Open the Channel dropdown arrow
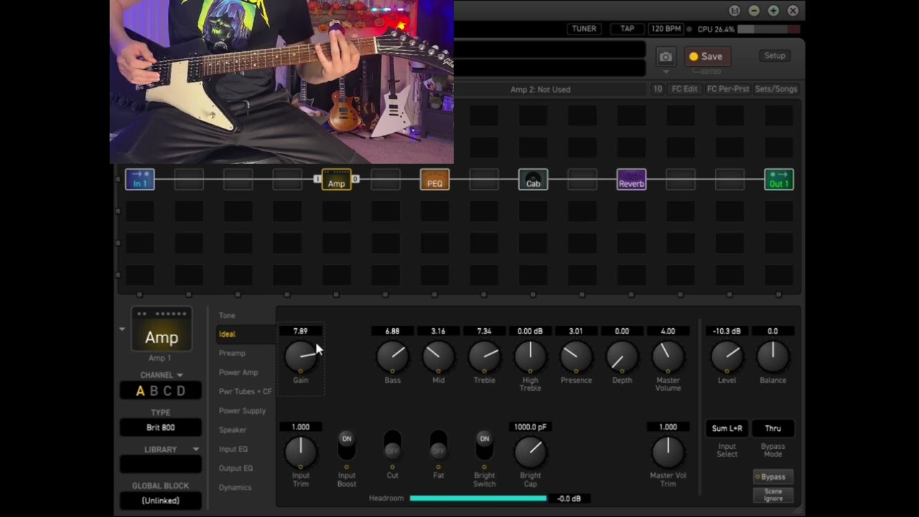The height and width of the screenshot is (517, 919). coord(179,375)
